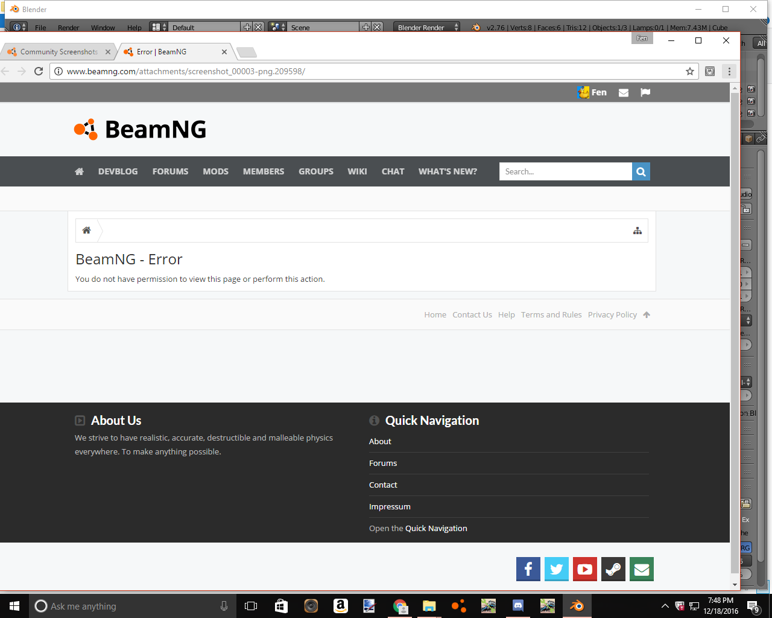Open GROUPS in the navigation bar
The height and width of the screenshot is (618, 772).
tap(316, 171)
